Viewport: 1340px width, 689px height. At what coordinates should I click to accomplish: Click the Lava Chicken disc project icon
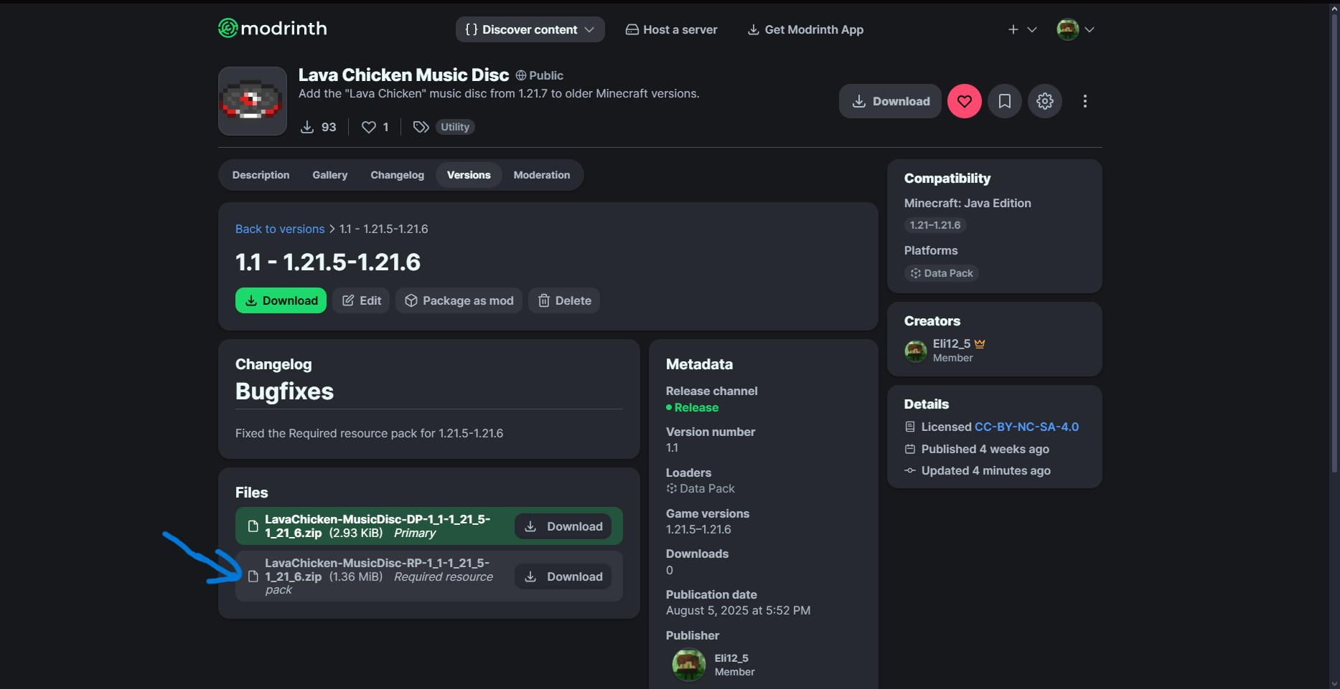tap(253, 101)
